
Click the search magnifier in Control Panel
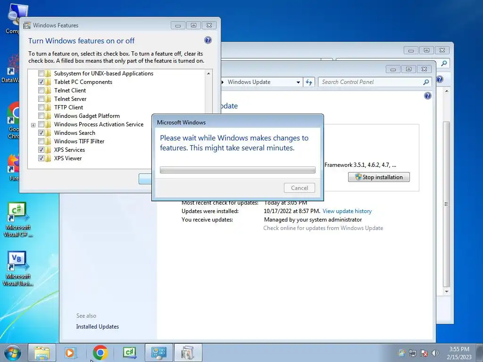click(426, 82)
